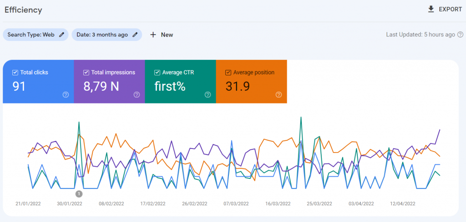Open help icon on Total impressions card
This screenshot has height=222, width=466.
pos(137,94)
